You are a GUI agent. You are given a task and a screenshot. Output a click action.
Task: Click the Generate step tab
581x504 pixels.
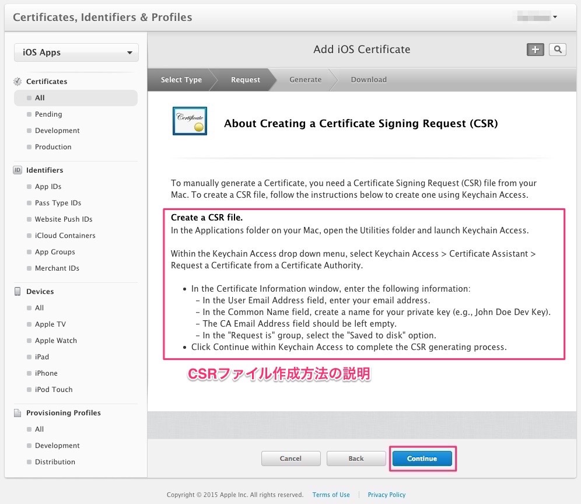click(x=305, y=80)
